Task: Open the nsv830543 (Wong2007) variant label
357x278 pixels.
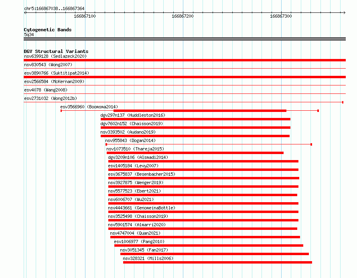Action: point(48,65)
